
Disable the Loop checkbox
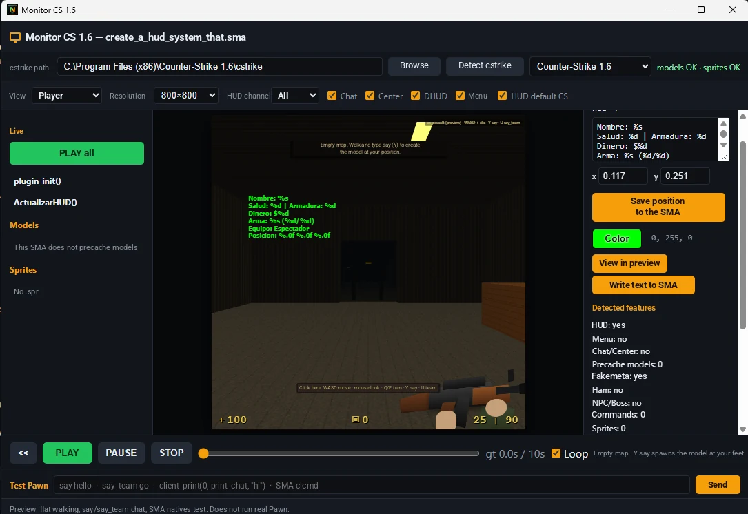tap(556, 453)
